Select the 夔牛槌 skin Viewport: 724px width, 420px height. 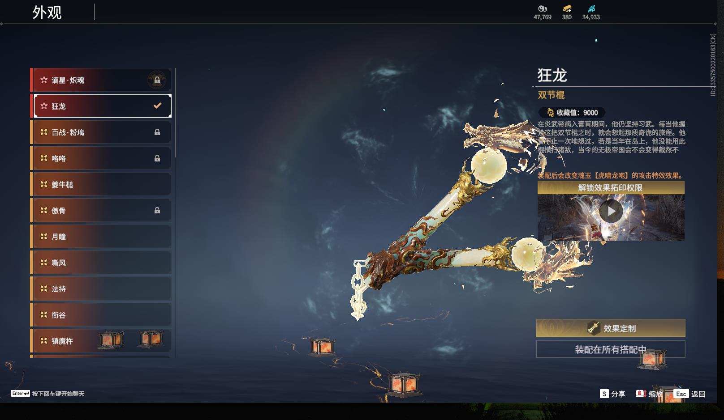(x=103, y=184)
